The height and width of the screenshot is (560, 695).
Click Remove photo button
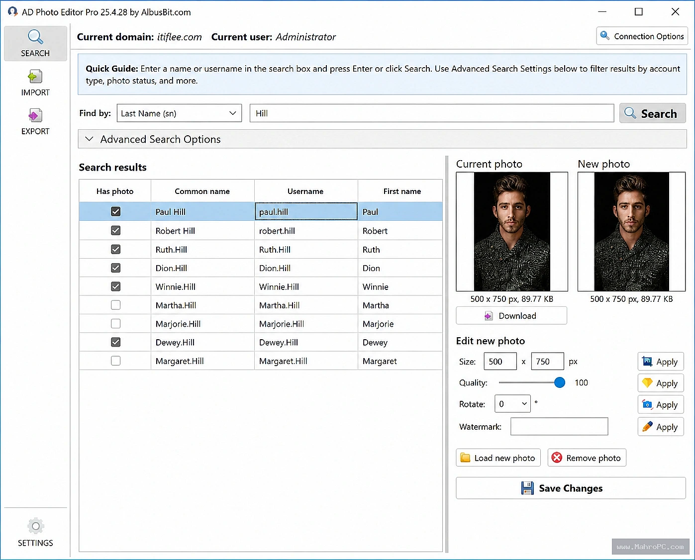(587, 458)
